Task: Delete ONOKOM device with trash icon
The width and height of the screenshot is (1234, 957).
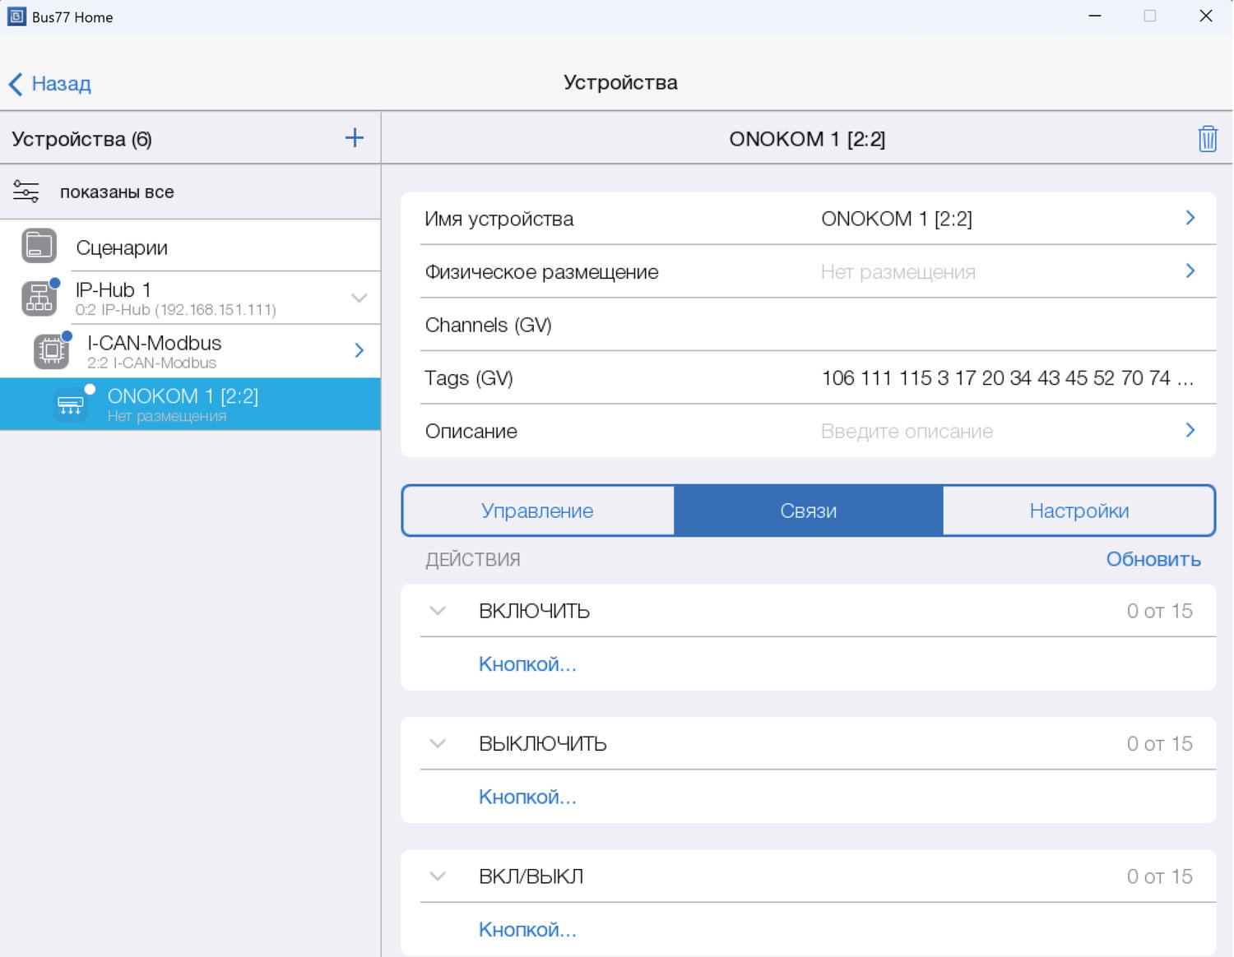Action: [x=1207, y=139]
